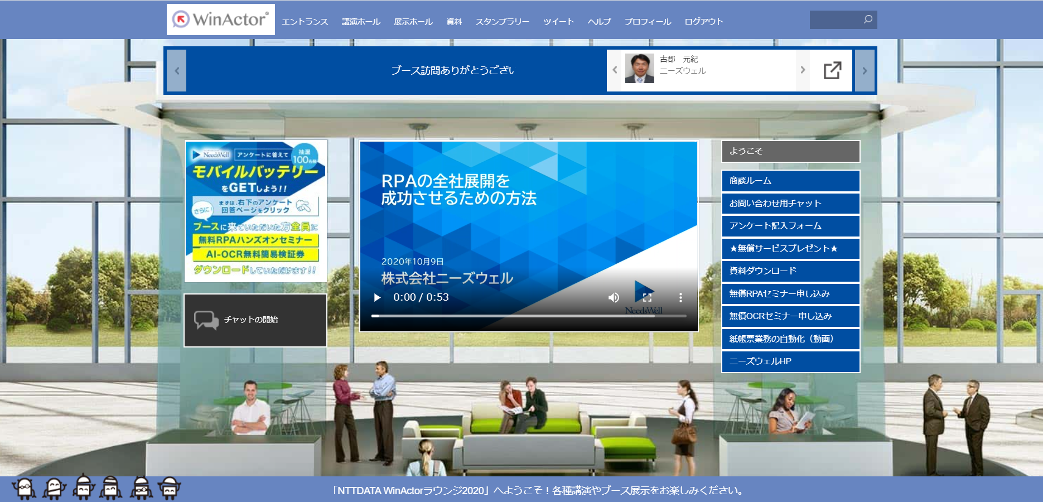Screen dimensions: 1043x502
Task: Click the third robot mascot icon in footer
Action: click(x=83, y=487)
